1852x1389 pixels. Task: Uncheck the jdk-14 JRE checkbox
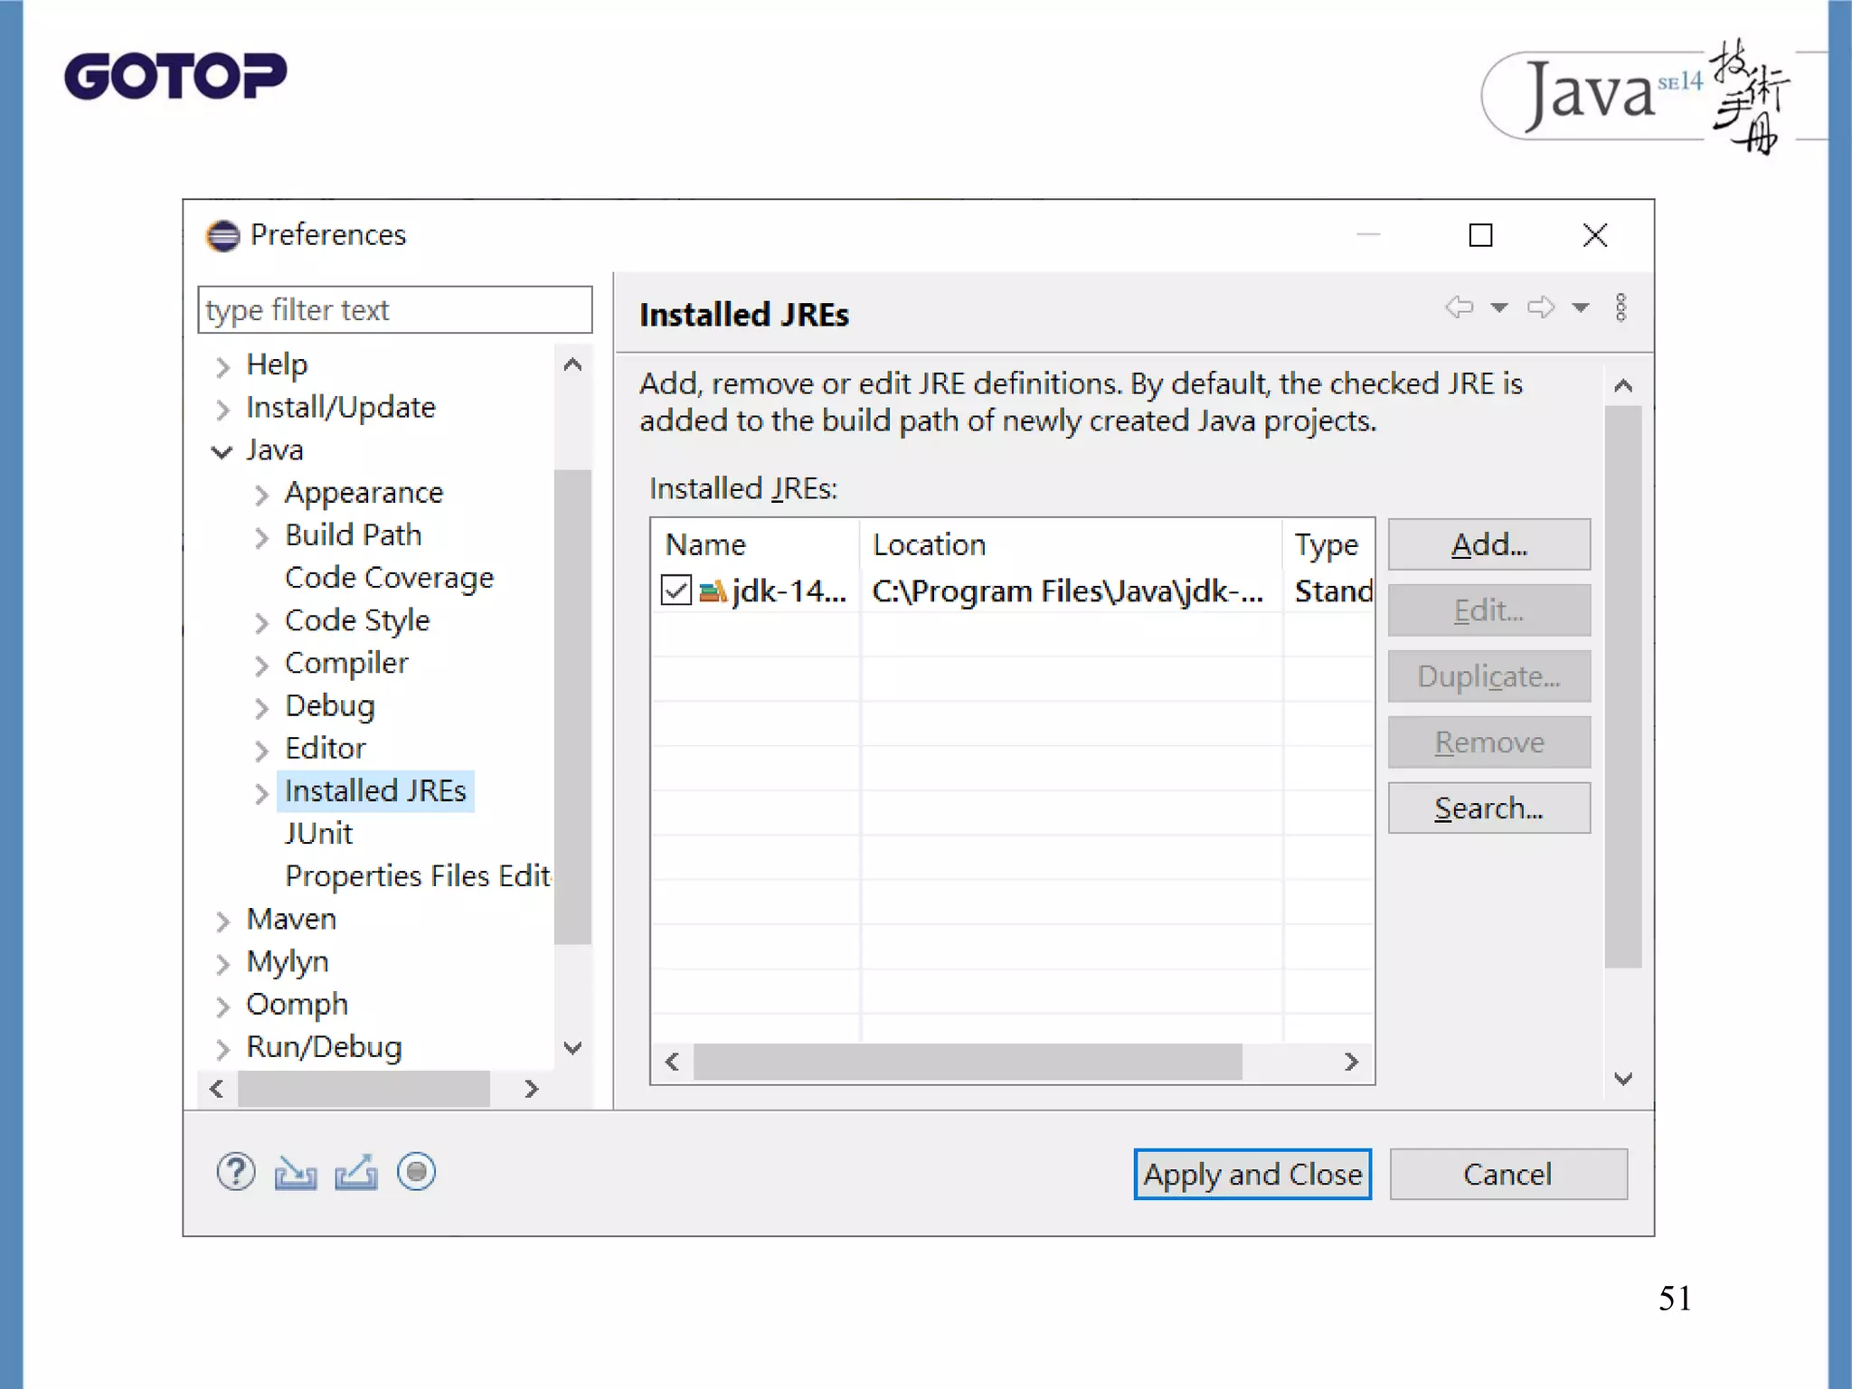point(676,591)
